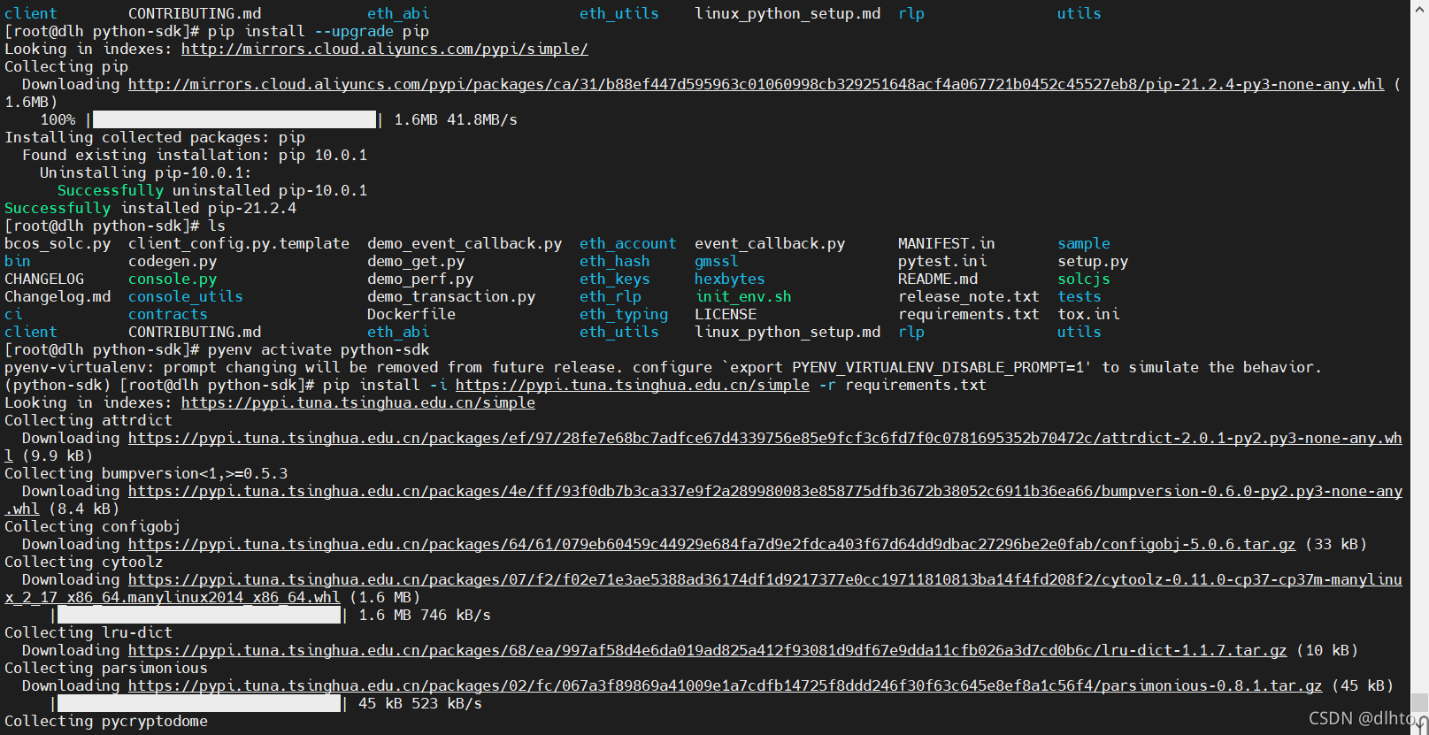The height and width of the screenshot is (735, 1429).
Task: Open the pip-21.2.4 wheel download URL
Action: tap(757, 84)
